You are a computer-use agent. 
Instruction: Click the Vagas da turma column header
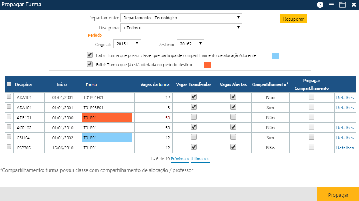tap(155, 84)
